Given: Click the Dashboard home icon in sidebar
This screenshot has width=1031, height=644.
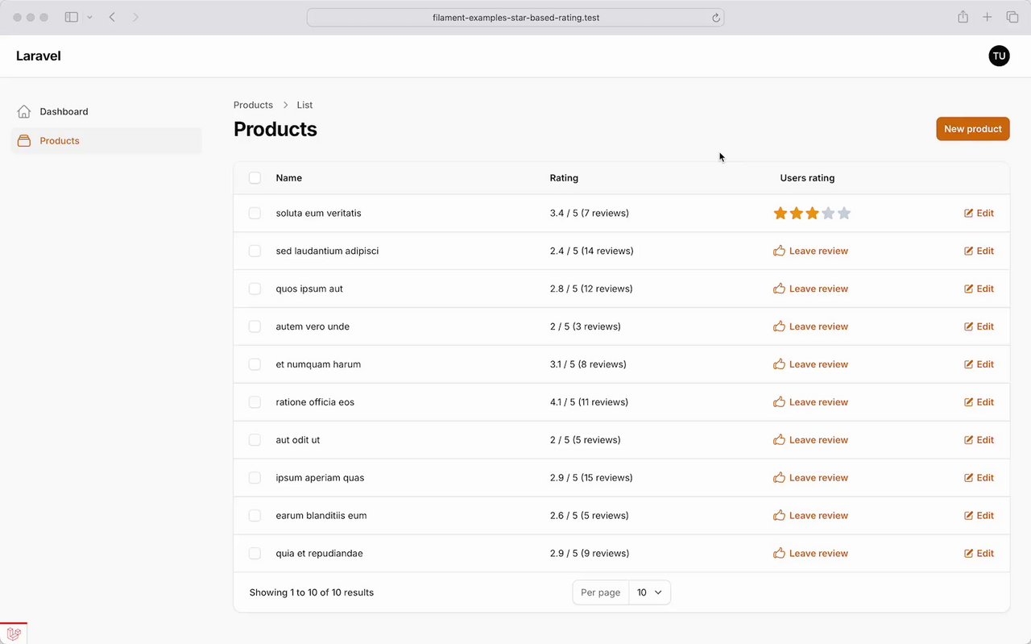Looking at the screenshot, I should tap(24, 111).
